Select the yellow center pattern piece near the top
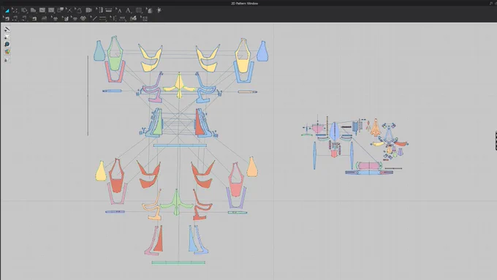The image size is (497, 280). pyautogui.click(x=179, y=86)
